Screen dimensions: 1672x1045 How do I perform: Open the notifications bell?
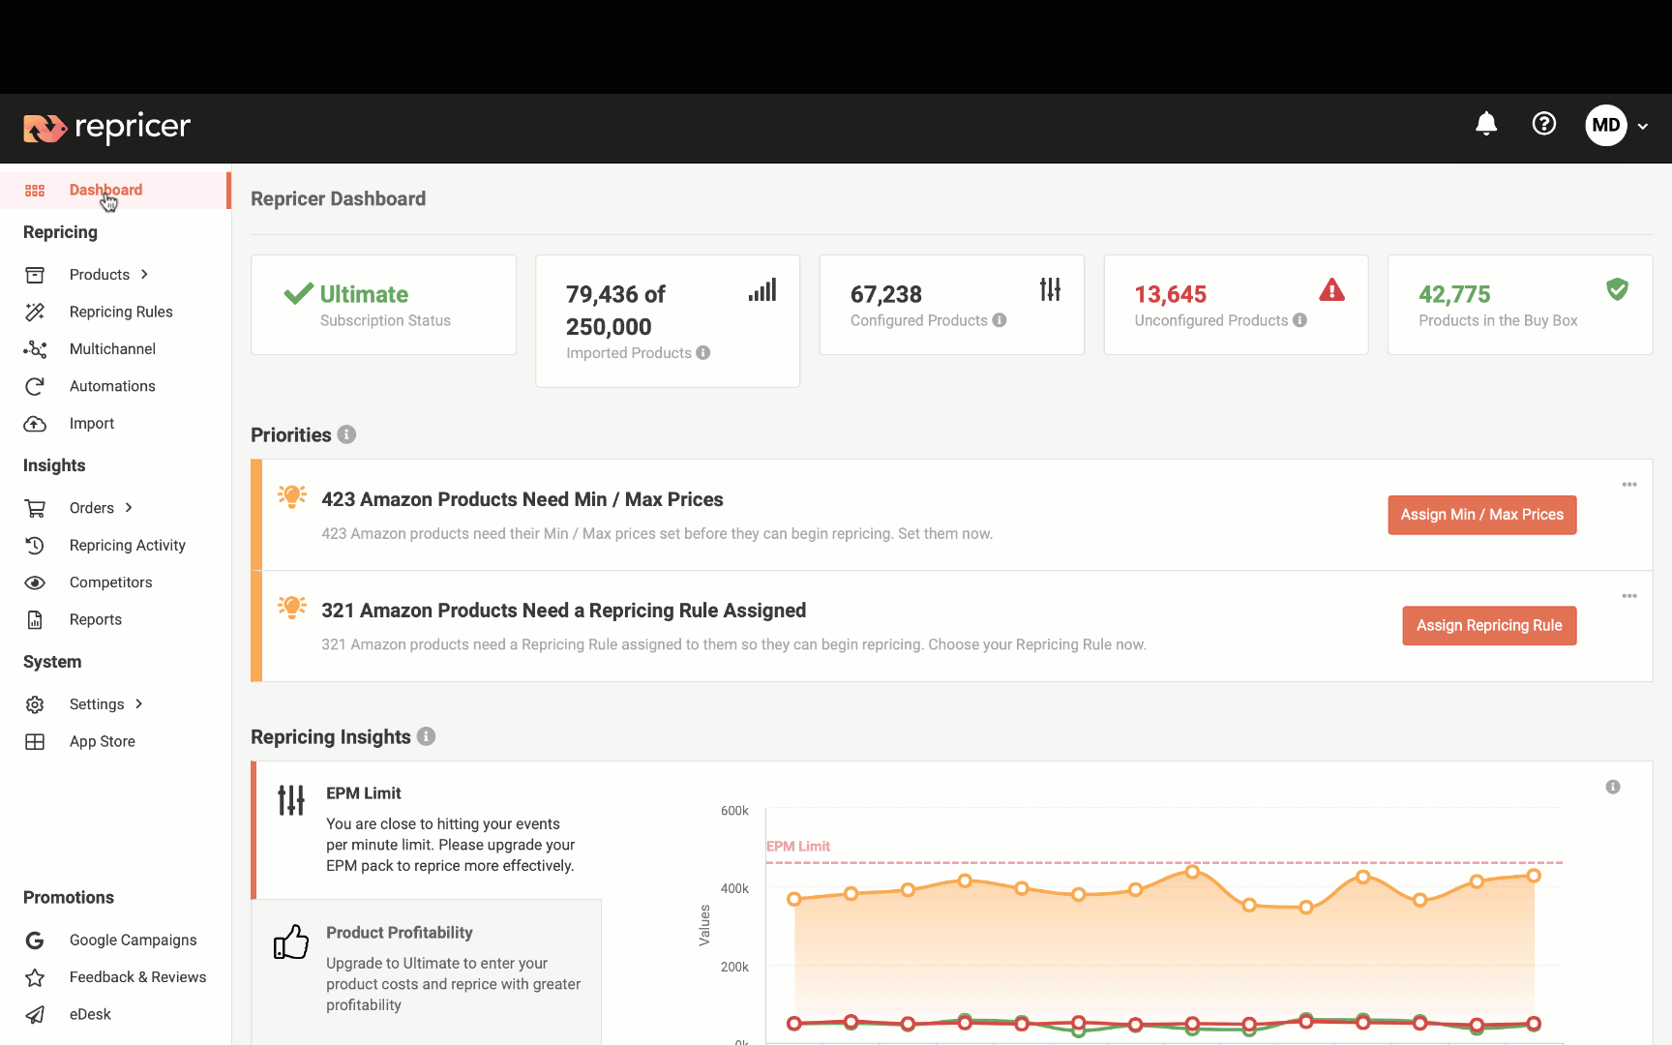coord(1486,124)
